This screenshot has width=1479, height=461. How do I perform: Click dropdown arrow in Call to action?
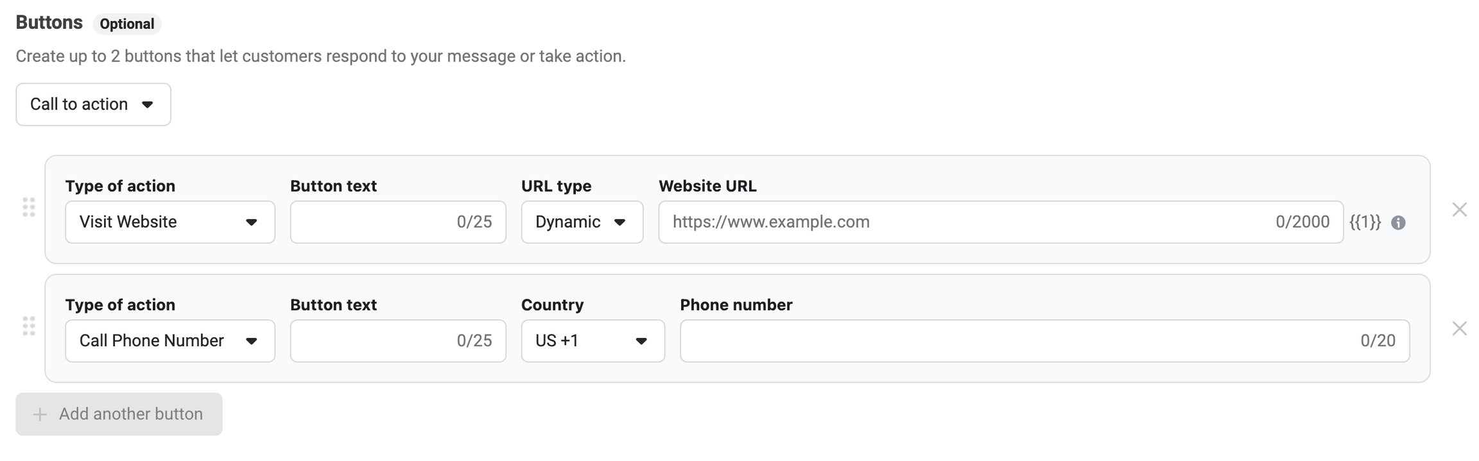[148, 105]
